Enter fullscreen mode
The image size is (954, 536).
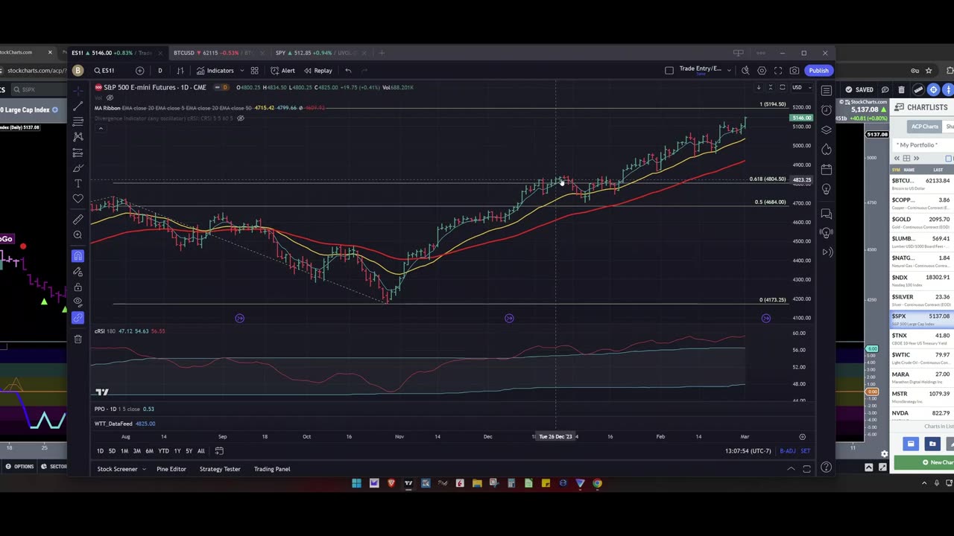[x=778, y=71]
